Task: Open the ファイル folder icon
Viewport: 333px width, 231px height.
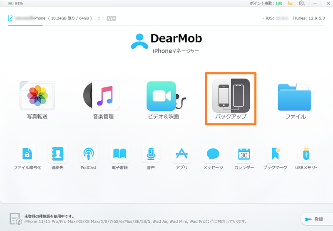Action: point(296,97)
